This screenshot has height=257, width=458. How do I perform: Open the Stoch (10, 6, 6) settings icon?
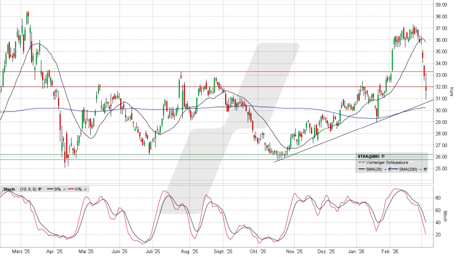(40, 189)
